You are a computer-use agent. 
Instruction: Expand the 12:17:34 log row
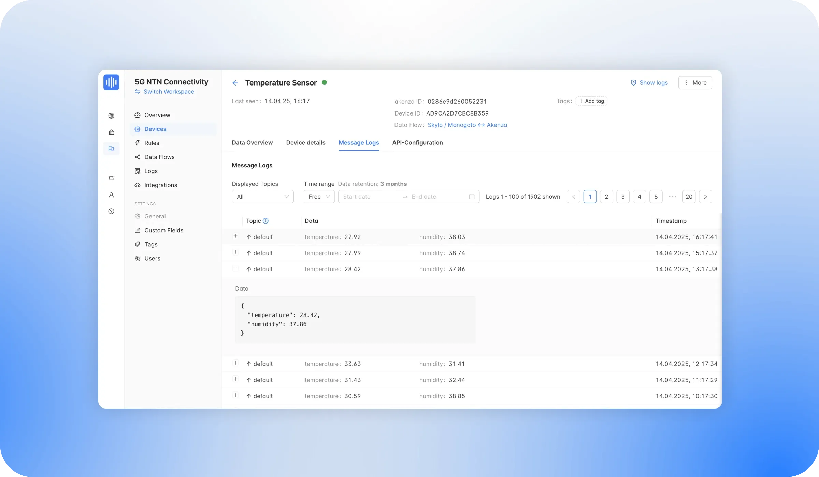[235, 363]
